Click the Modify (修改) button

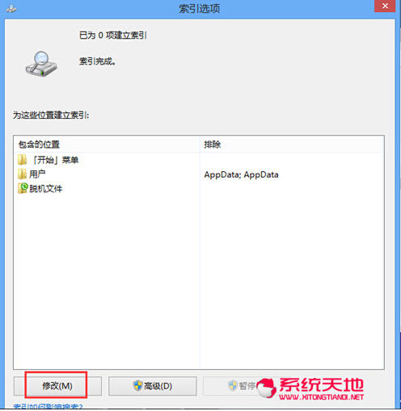coord(57,386)
